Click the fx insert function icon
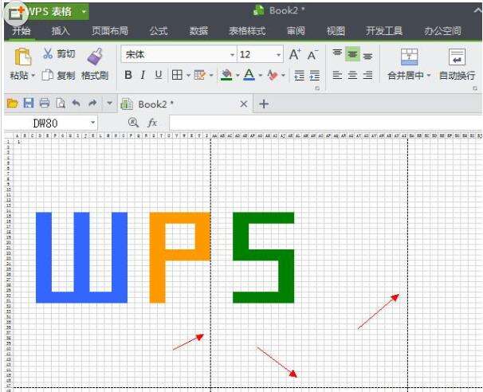This screenshot has height=392, width=483. pyautogui.click(x=152, y=123)
